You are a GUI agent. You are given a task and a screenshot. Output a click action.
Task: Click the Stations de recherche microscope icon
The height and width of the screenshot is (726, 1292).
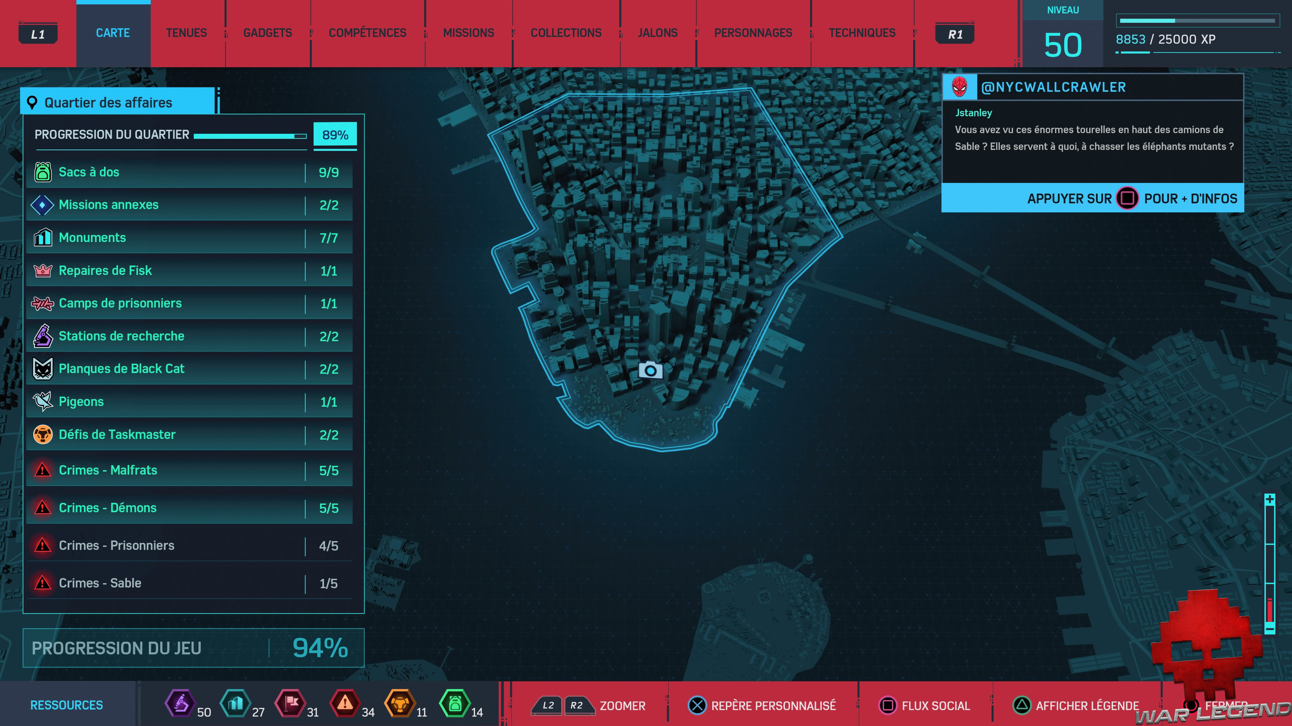click(43, 336)
